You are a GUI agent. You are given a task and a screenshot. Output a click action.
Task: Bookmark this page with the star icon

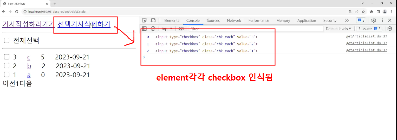[x=363, y=12]
